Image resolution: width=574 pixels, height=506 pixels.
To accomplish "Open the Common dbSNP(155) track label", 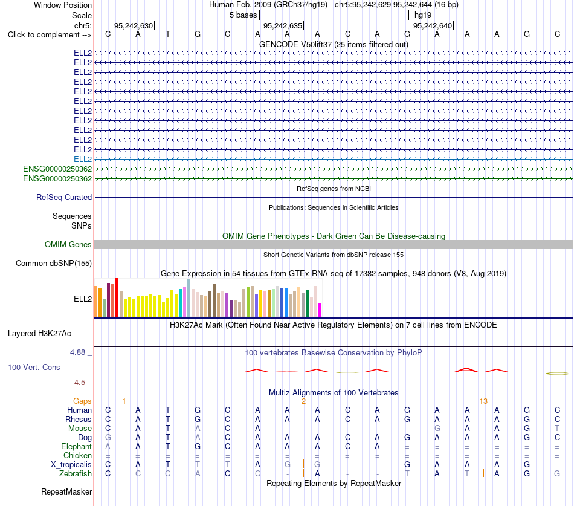I will click(54, 263).
